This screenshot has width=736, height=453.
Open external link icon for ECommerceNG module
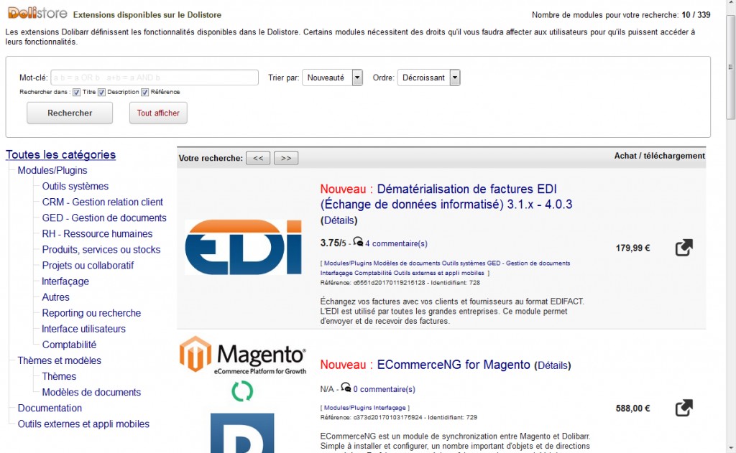(684, 408)
